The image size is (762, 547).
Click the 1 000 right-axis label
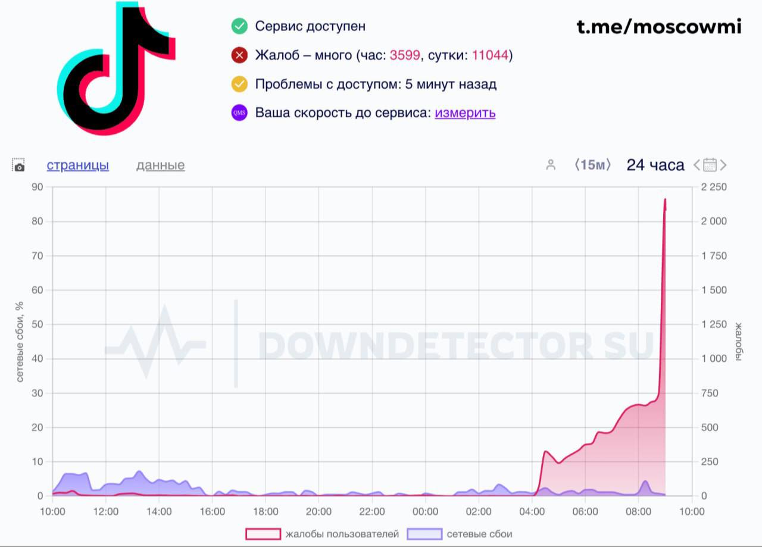[x=714, y=358]
